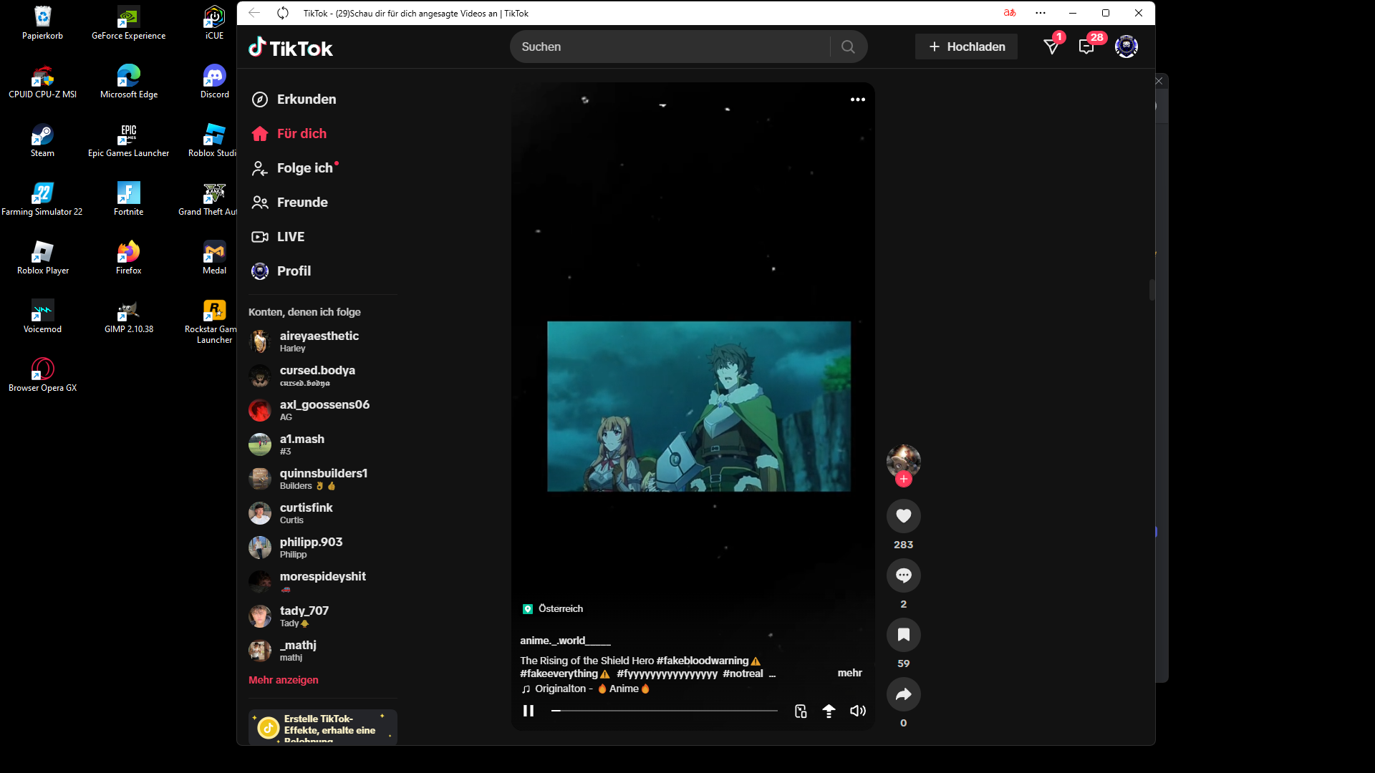Click the Österreich location tag
1375x773 pixels.
(x=553, y=608)
